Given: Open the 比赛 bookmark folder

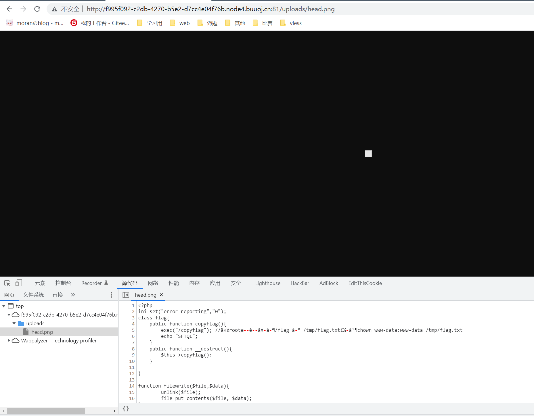Looking at the screenshot, I should [263, 23].
